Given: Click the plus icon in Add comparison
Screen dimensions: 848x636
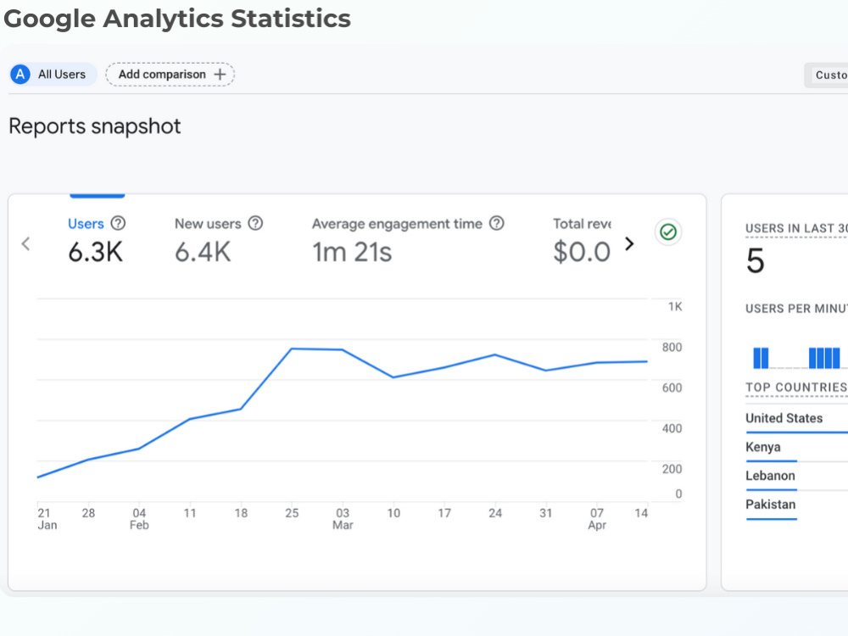Looking at the screenshot, I should 220,75.
